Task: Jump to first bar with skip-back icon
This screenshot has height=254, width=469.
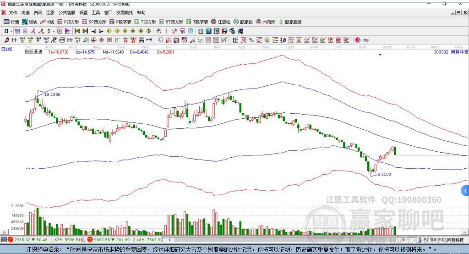Action: [x=77, y=31]
